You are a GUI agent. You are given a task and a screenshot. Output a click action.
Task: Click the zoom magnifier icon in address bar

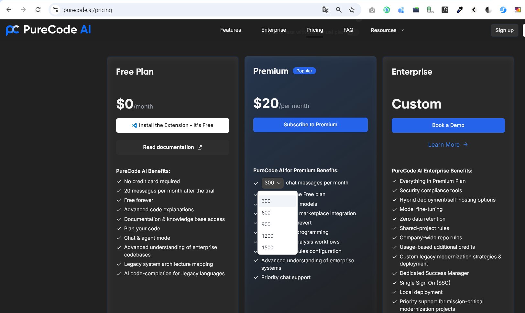point(339,10)
